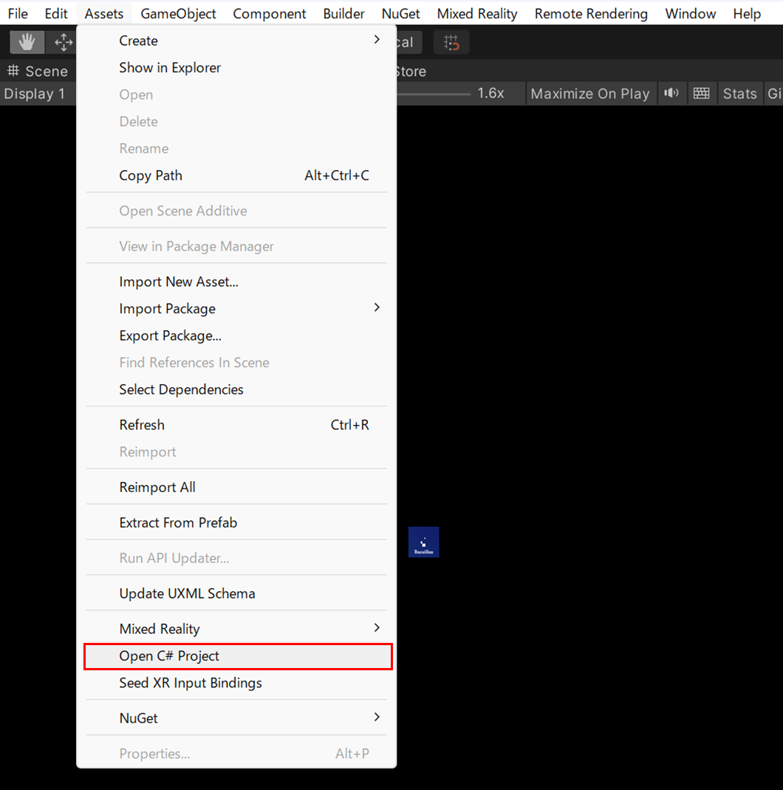
Task: Open the GameObject menu
Action: (178, 13)
